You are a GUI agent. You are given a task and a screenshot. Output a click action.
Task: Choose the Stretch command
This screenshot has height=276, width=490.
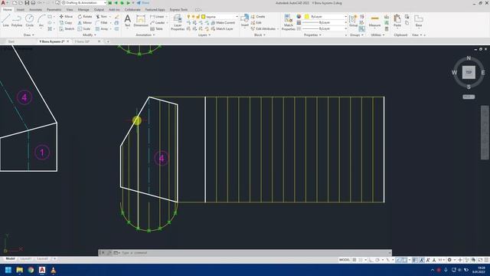point(67,29)
